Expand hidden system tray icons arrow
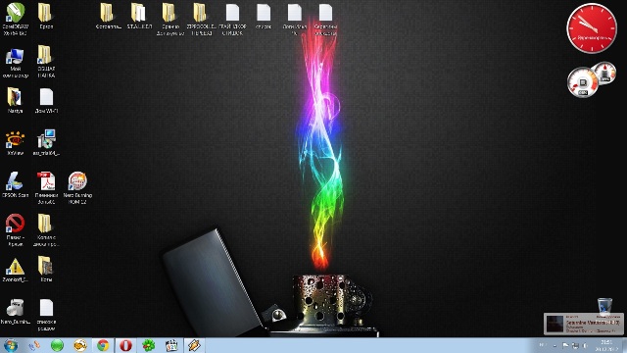627x353 pixels. 555,345
